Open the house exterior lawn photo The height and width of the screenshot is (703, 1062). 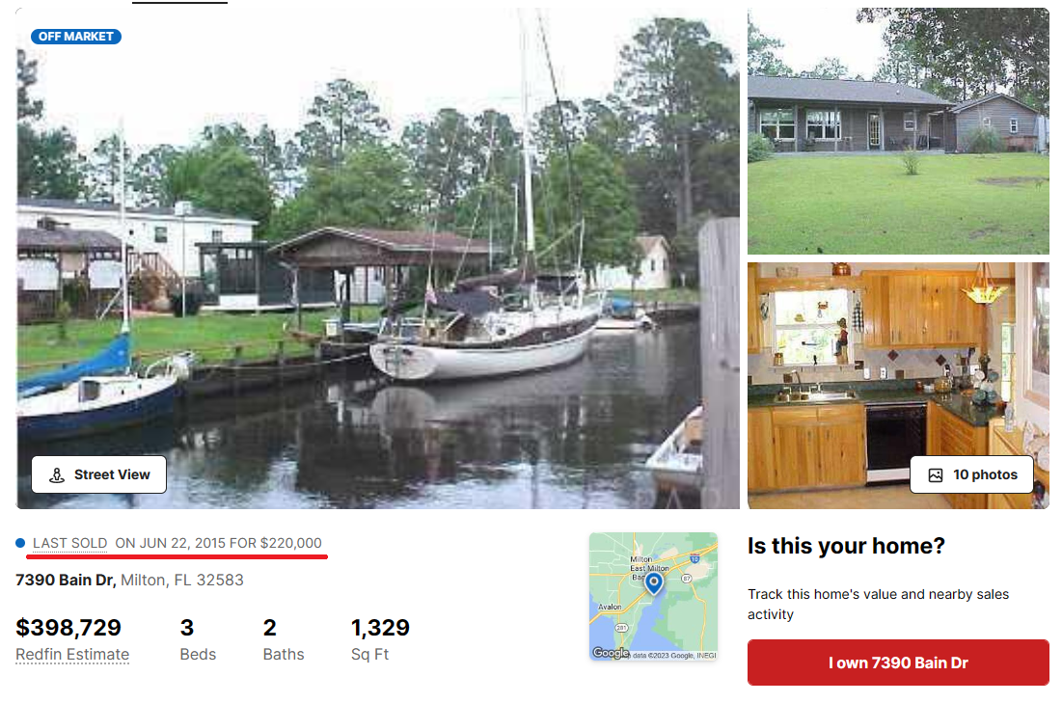click(x=898, y=131)
